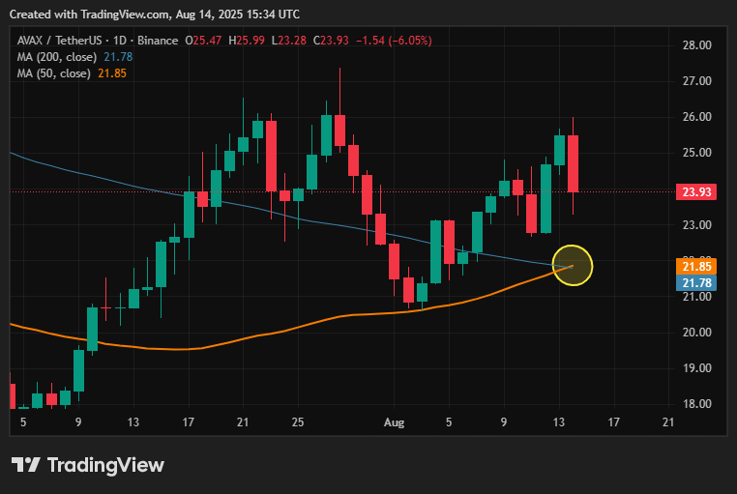Click the Aug label on the time axis

(x=394, y=422)
